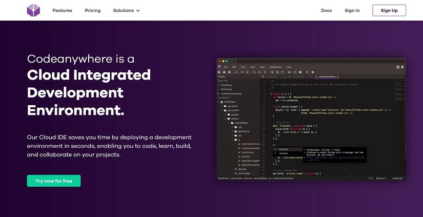This screenshot has height=217, width=423.
Task: Click the paper plane toolbar icon
Action: [x=290, y=72]
